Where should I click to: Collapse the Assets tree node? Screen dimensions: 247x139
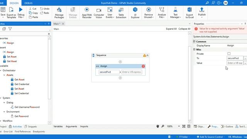point(4,75)
